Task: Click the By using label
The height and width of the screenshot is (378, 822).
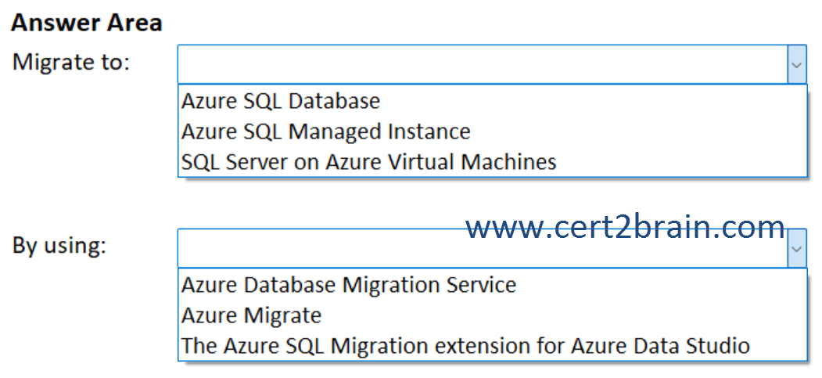Action: 59,245
